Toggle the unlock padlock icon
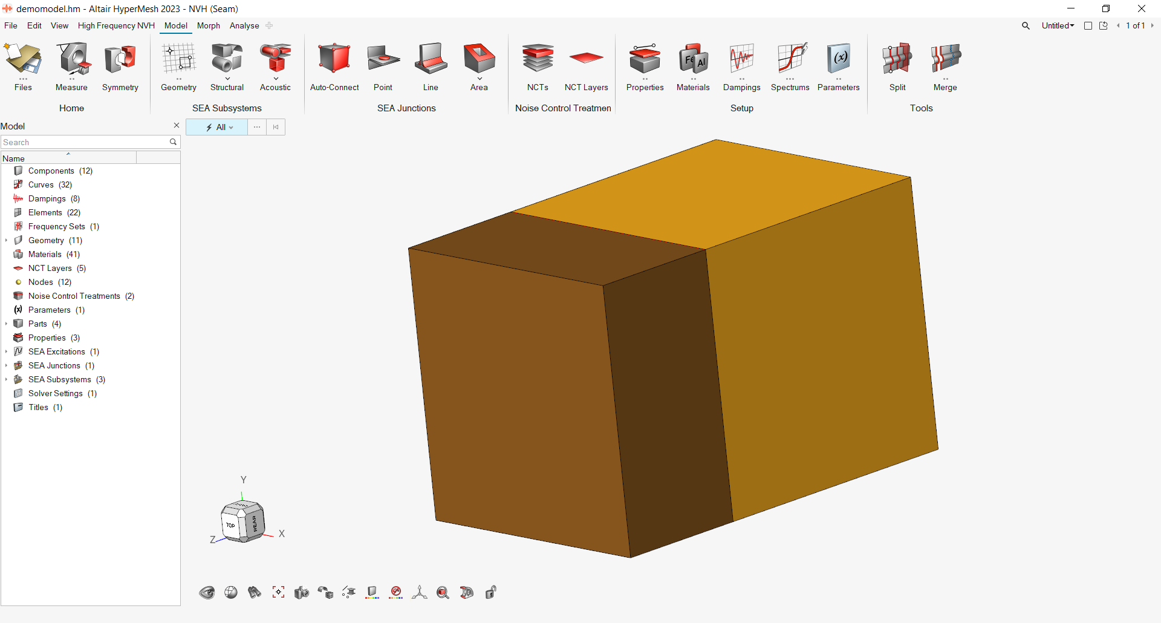 tap(490, 593)
